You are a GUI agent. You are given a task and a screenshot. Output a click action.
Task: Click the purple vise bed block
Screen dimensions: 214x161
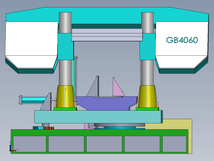click(107, 103)
